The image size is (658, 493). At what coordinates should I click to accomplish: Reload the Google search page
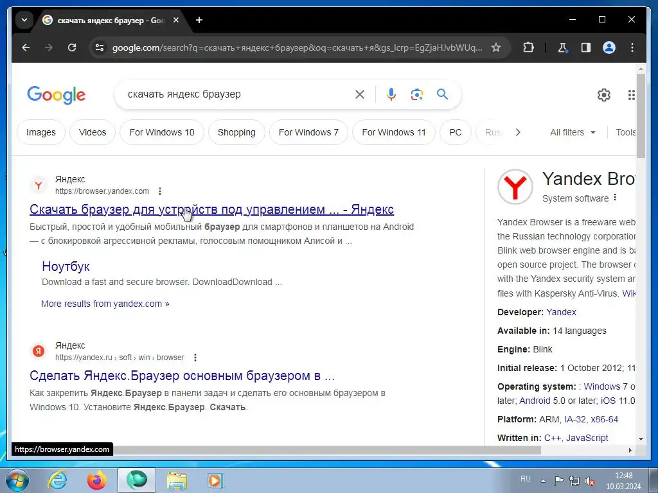(x=72, y=48)
